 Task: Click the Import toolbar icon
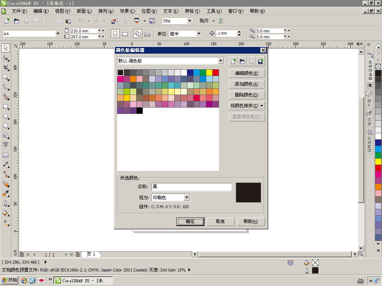[x=114, y=21]
